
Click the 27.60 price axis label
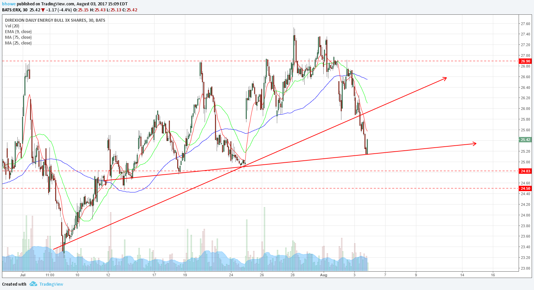click(x=525, y=24)
